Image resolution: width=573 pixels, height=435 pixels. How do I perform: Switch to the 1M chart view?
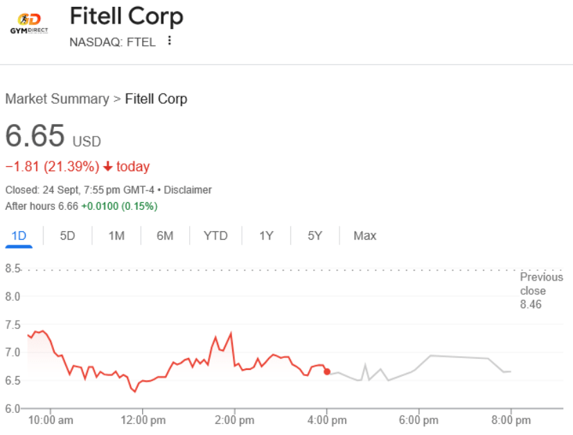pyautogui.click(x=116, y=236)
